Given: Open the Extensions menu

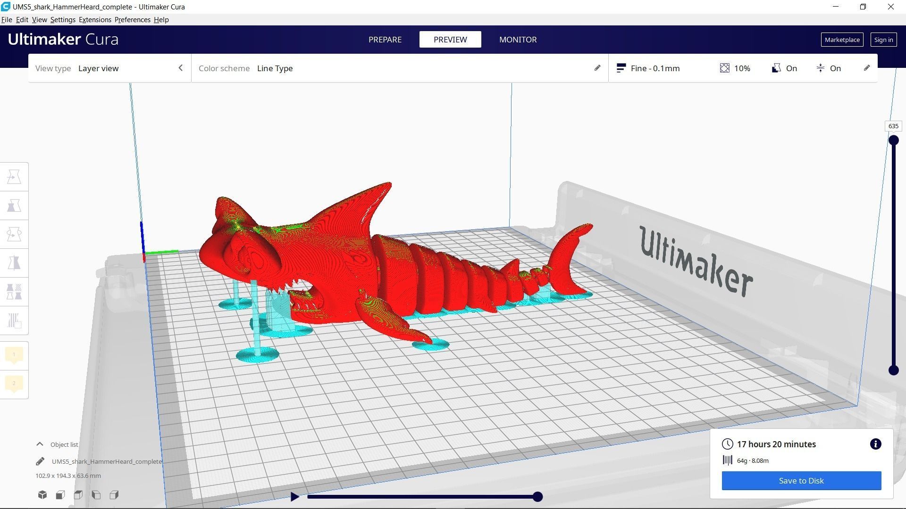Looking at the screenshot, I should (x=95, y=20).
